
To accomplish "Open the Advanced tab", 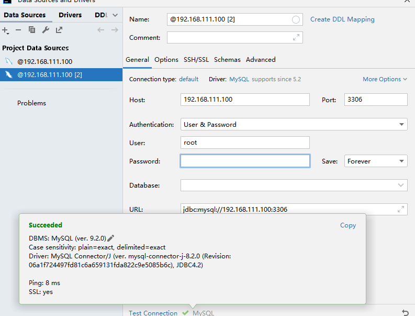I will tap(261, 60).
